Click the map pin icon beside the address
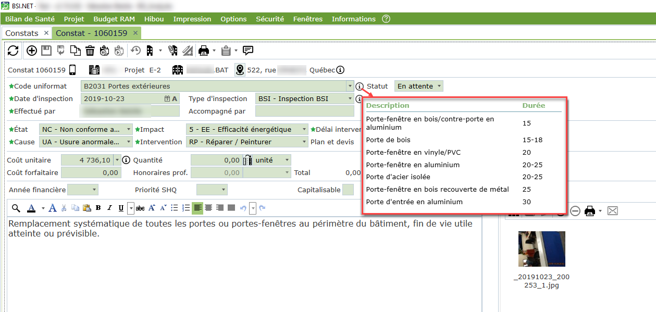 [x=240, y=70]
